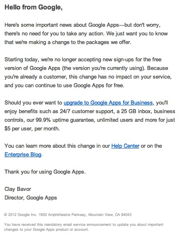Select the Clay Bavor signature name
The image size is (184, 239).
18,189
